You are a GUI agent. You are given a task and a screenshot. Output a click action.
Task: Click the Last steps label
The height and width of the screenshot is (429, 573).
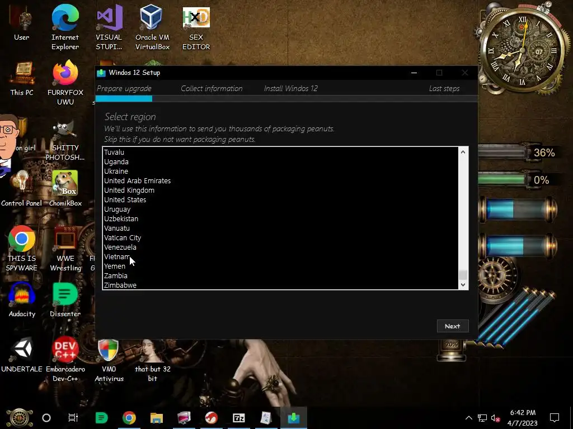[444, 88]
